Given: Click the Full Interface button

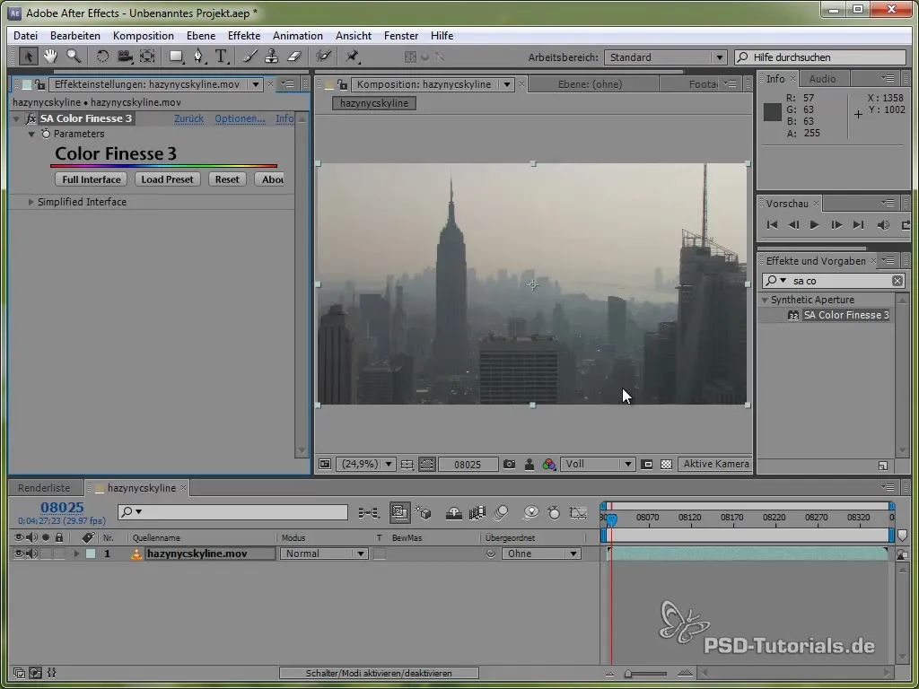Looking at the screenshot, I should [x=92, y=179].
